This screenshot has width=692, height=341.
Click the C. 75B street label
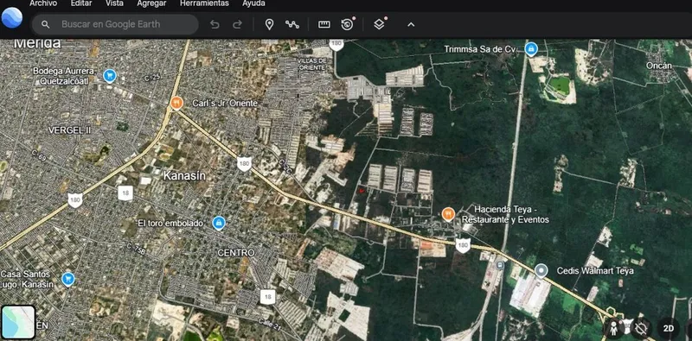coord(136,248)
